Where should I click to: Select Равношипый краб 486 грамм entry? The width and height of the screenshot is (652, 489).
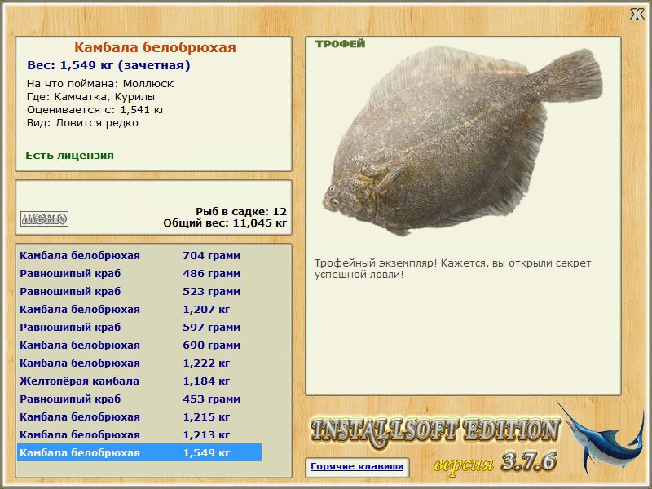139,273
